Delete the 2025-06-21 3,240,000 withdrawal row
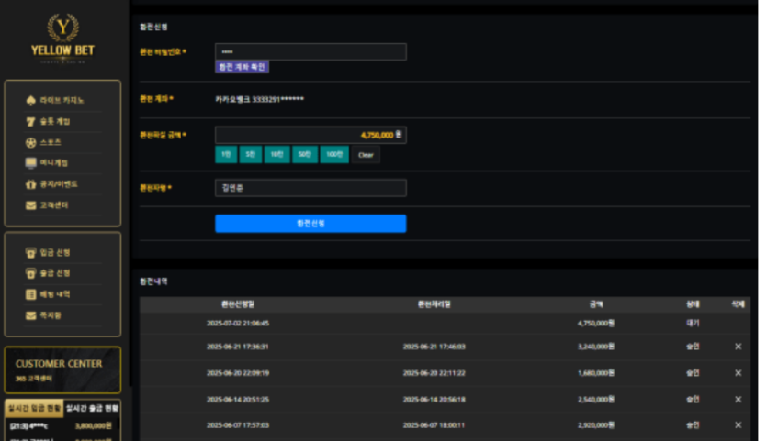This screenshot has width=767, height=441. (x=739, y=347)
